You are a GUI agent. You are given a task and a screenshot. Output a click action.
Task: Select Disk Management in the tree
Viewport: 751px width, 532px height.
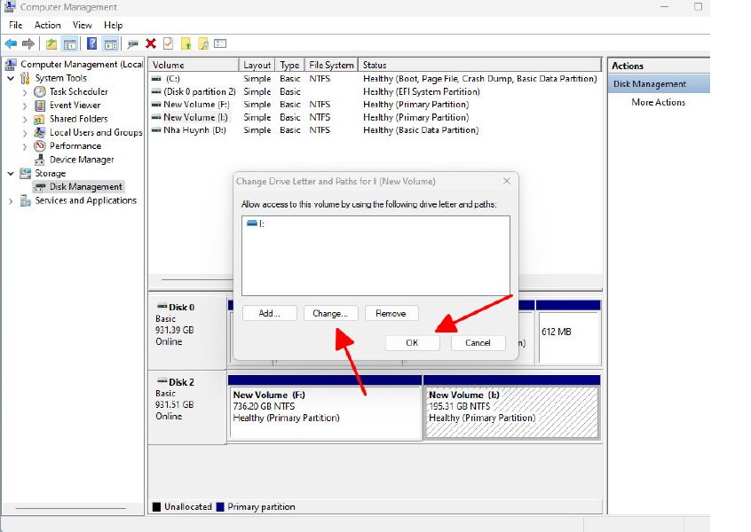[x=86, y=186]
